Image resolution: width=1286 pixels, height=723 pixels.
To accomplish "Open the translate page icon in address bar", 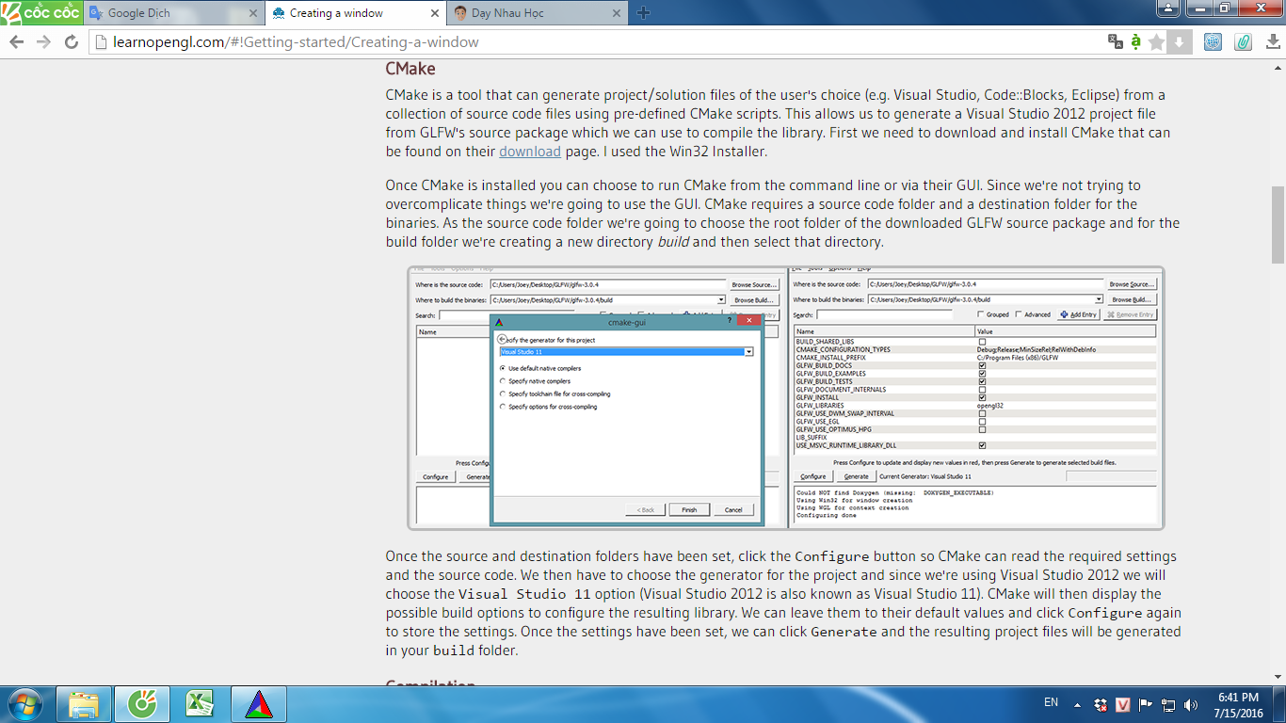I will click(1116, 41).
